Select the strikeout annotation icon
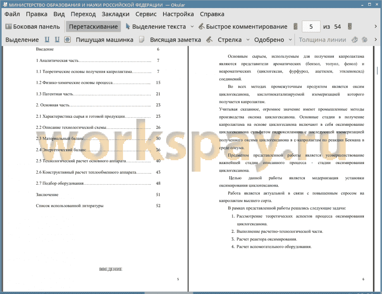 68,39
